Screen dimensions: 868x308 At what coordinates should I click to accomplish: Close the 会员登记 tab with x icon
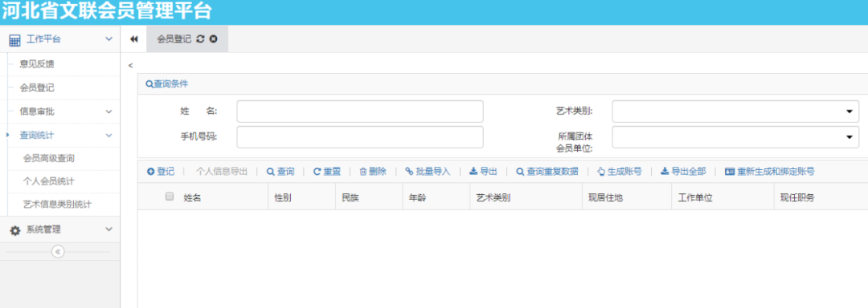[x=213, y=38]
